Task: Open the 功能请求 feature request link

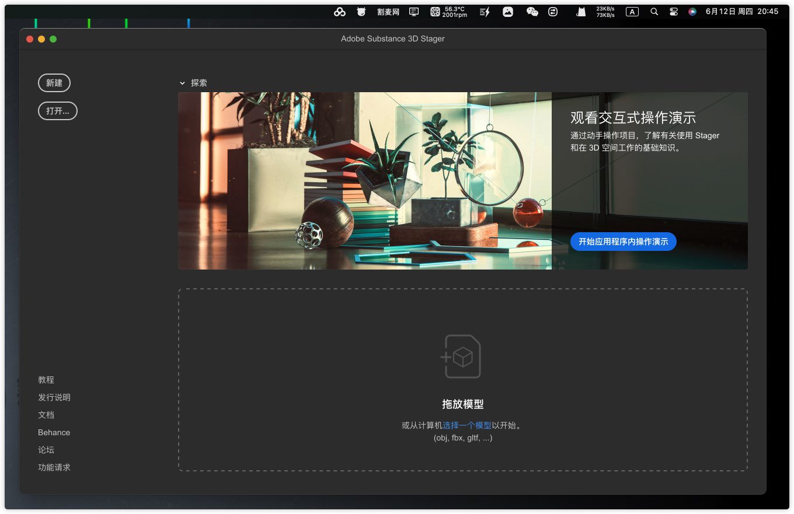Action: tap(54, 467)
